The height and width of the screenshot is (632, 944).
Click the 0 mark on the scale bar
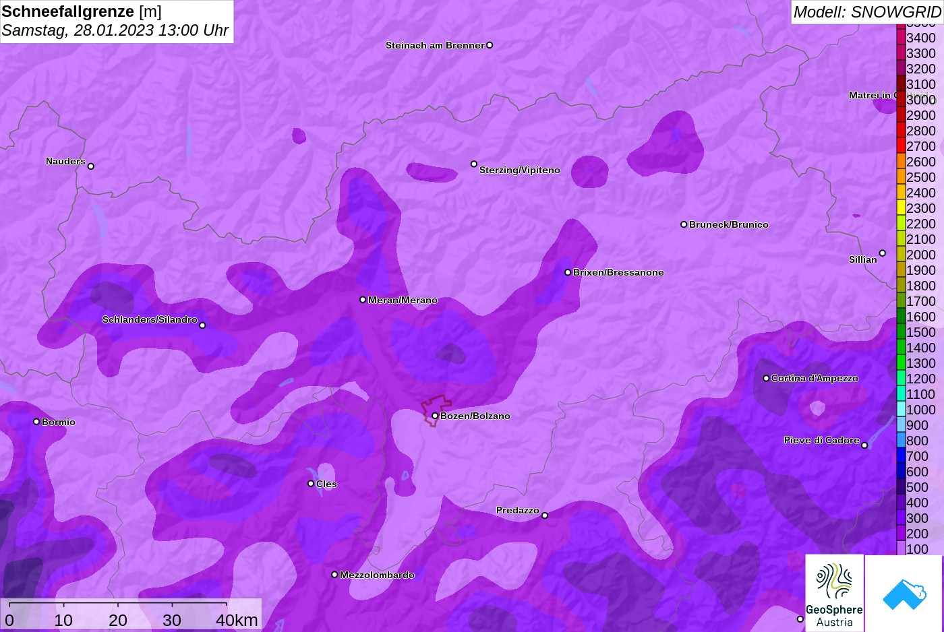(9, 620)
